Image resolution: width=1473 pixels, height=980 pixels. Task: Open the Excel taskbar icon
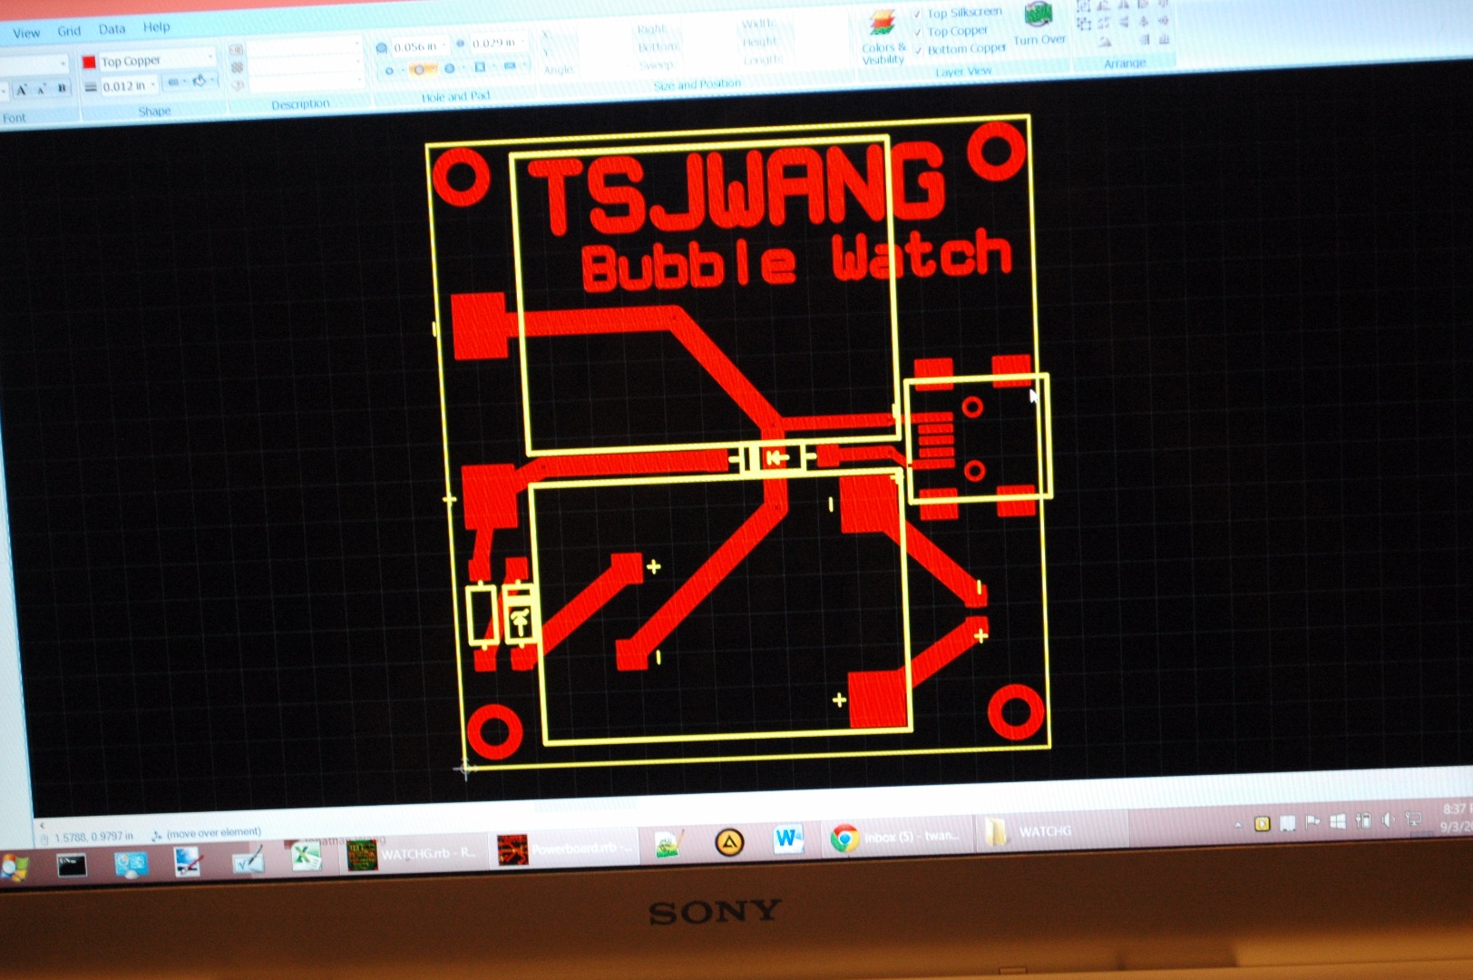(x=307, y=856)
